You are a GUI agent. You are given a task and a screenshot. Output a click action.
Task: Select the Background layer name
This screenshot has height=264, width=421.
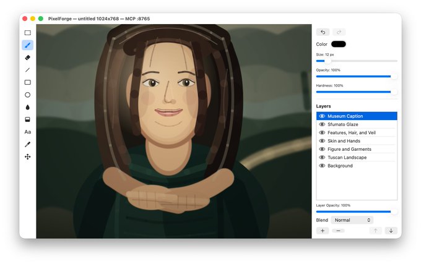click(x=340, y=166)
